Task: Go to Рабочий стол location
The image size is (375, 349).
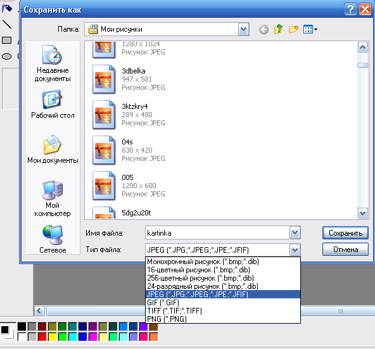Action: 53,105
